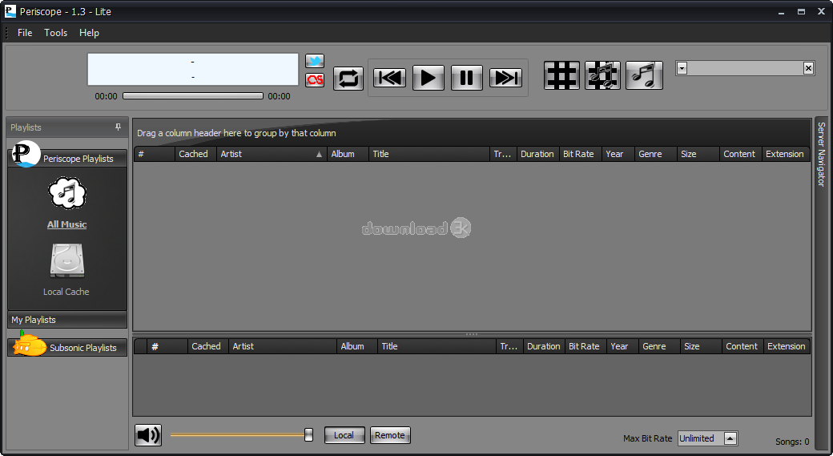Sort upper grid by Album column
The height and width of the screenshot is (456, 833).
click(x=348, y=154)
